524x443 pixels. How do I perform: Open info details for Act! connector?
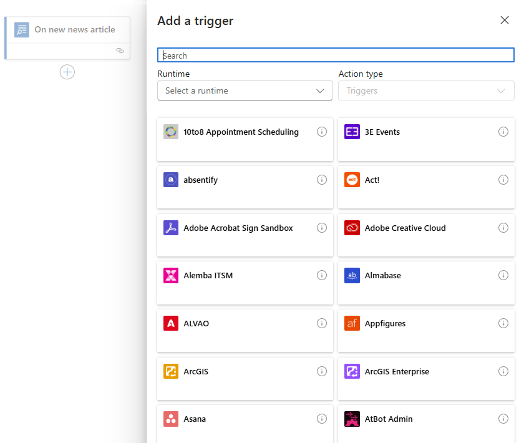[503, 180]
